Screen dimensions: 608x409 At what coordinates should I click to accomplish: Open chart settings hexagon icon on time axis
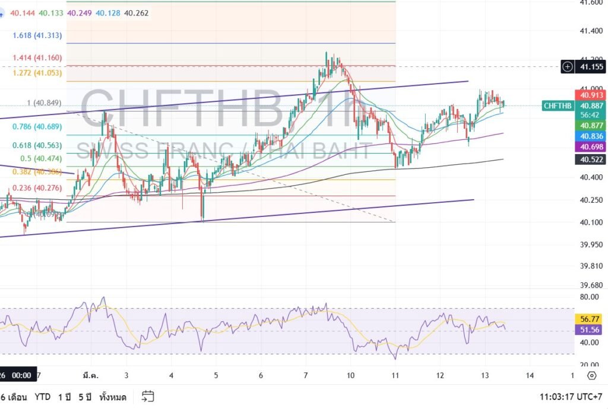(x=591, y=375)
